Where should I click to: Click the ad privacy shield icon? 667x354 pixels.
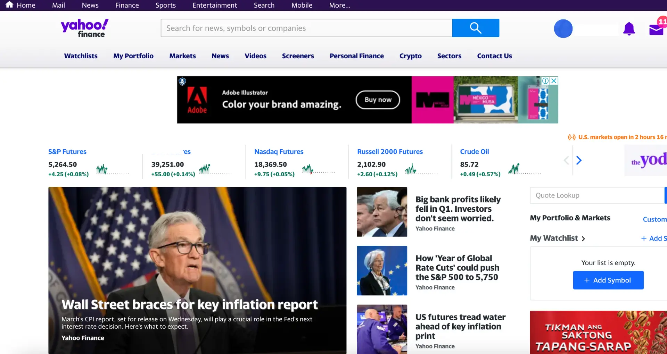pos(182,82)
